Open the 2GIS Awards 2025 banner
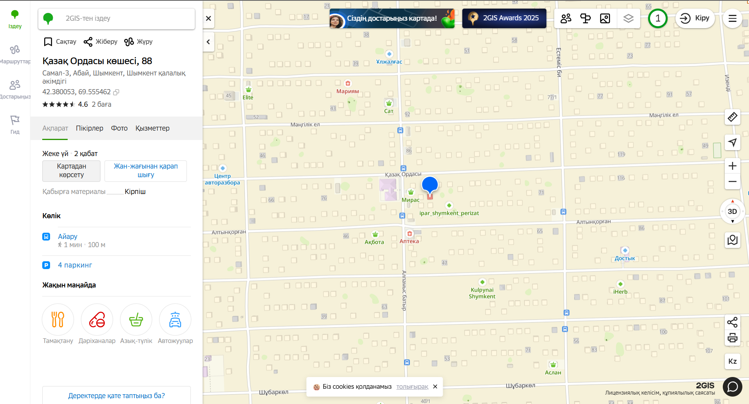This screenshot has height=404, width=749. point(504,18)
